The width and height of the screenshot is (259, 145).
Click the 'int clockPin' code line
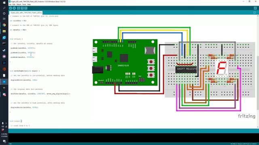18,21
